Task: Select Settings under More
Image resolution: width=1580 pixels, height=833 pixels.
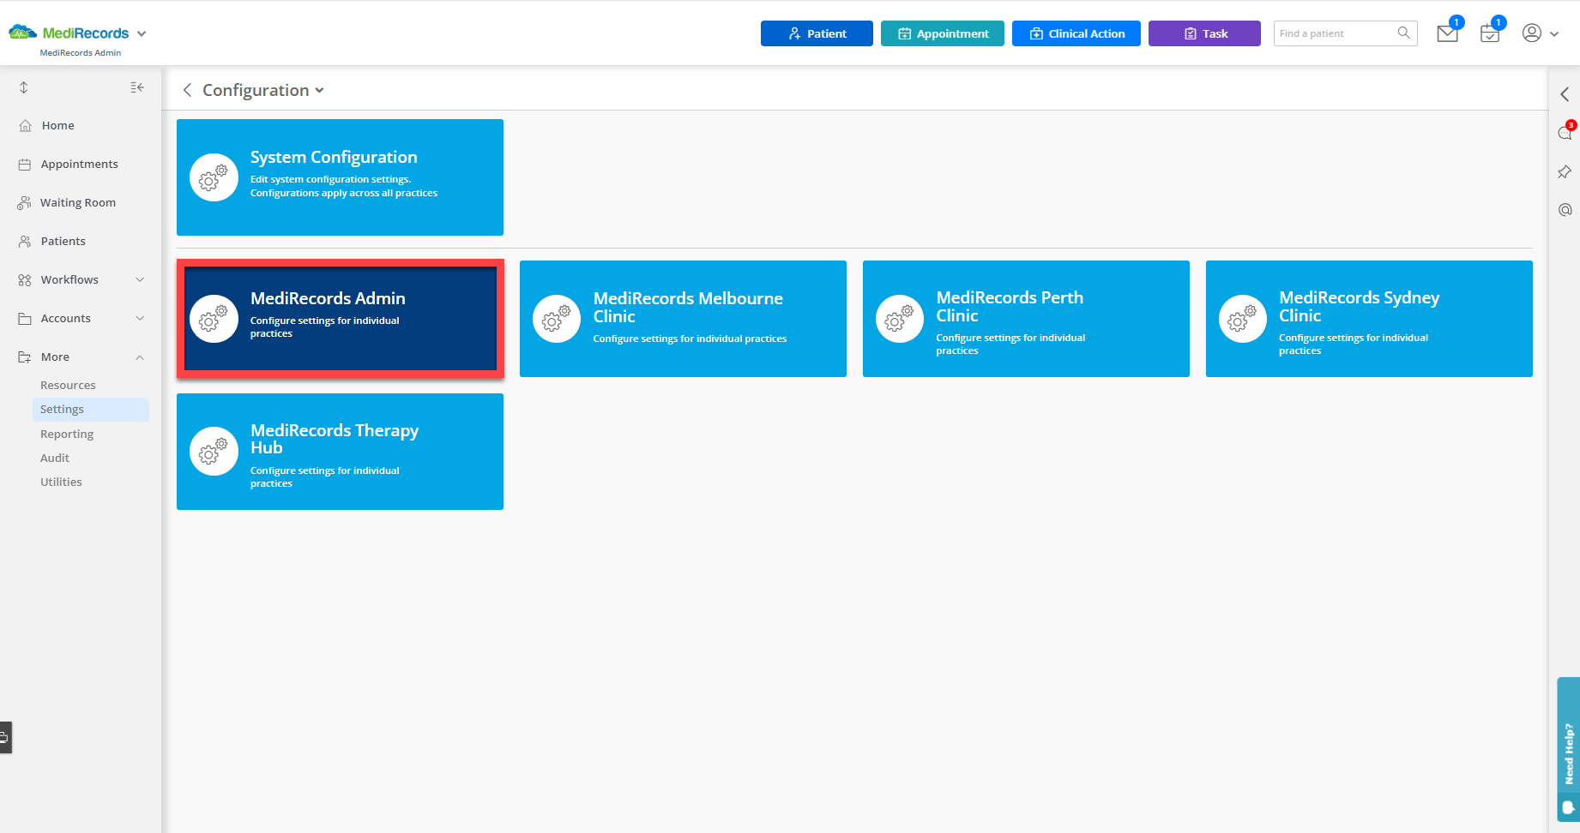Action: (91, 409)
